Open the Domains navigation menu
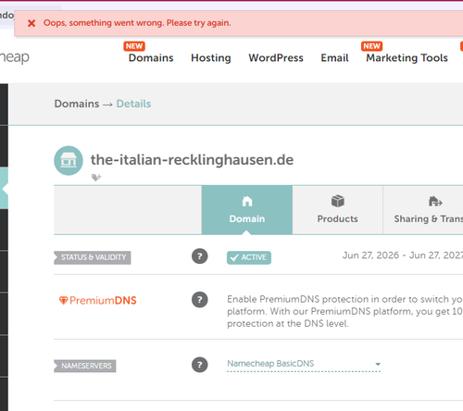Screen dimensions: 463x411 click(x=151, y=57)
